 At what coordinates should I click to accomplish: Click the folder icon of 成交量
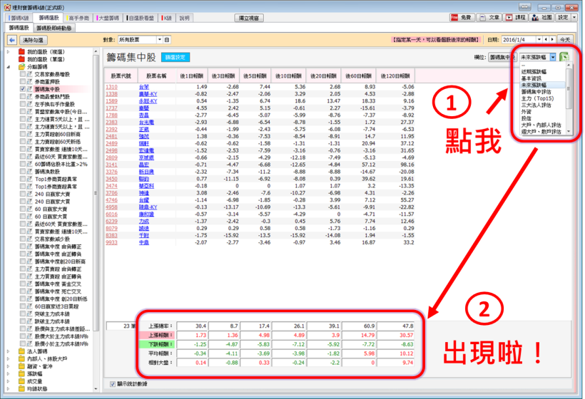[x=21, y=381]
